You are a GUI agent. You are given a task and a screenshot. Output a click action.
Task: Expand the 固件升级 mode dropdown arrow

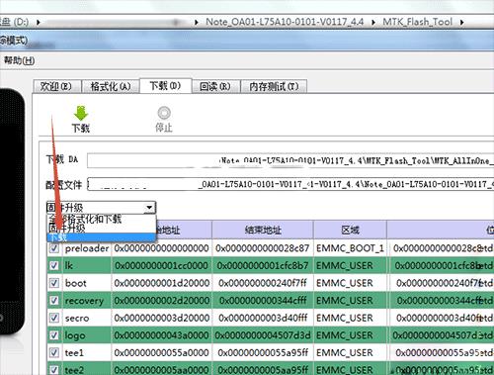pyautogui.click(x=149, y=208)
